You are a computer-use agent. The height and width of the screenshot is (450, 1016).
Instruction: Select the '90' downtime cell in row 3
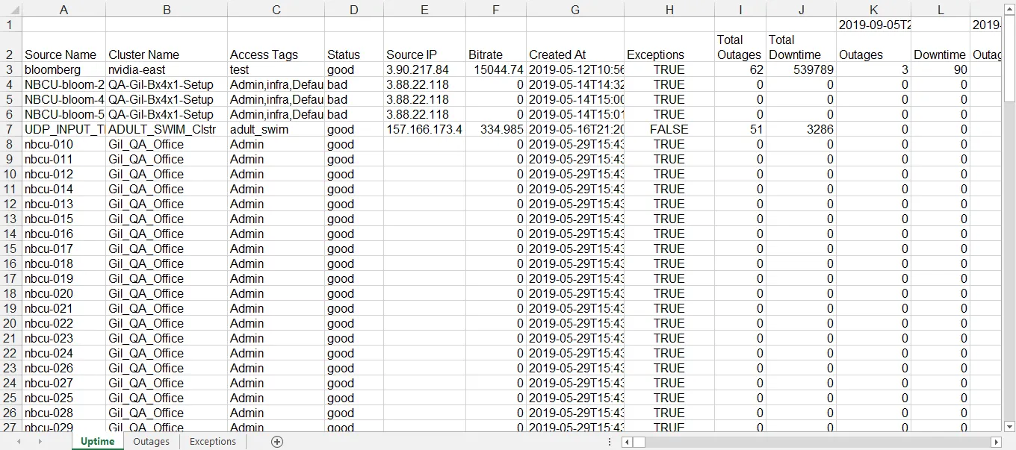(941, 69)
